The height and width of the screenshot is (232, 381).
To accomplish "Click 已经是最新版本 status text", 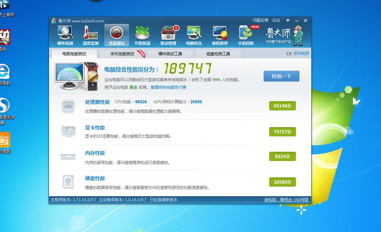I will pyautogui.click(x=163, y=200).
